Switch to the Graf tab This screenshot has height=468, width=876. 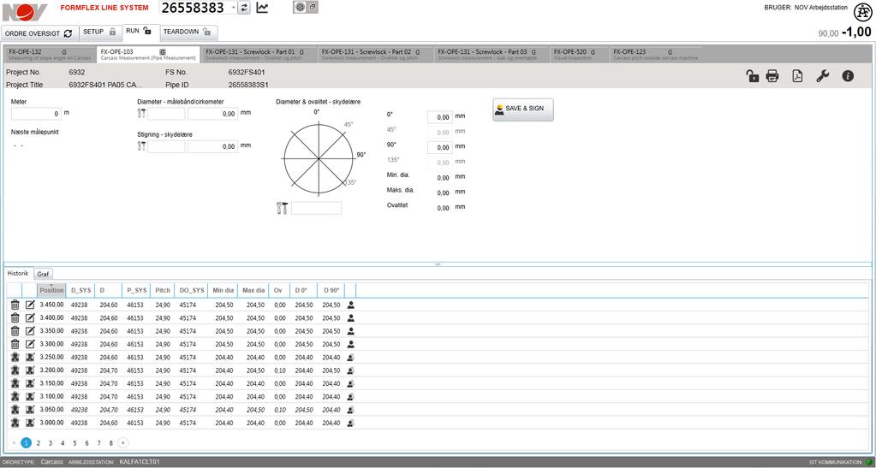click(x=43, y=274)
